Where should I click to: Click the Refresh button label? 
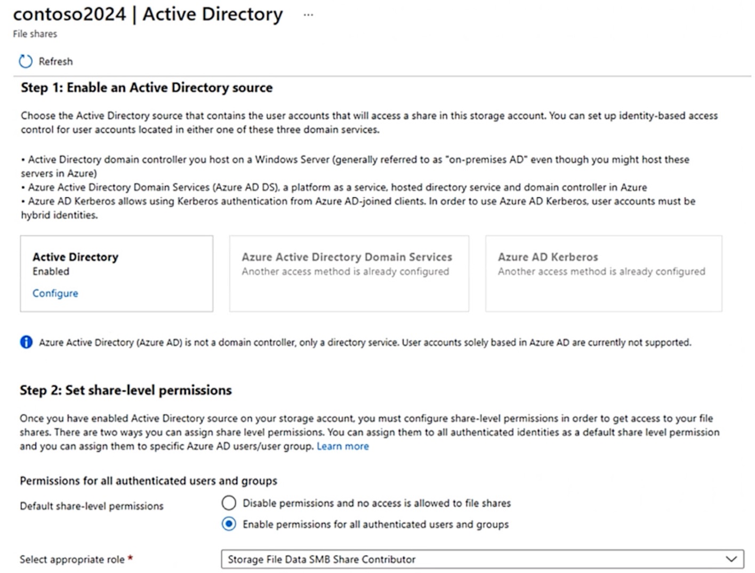click(x=56, y=61)
